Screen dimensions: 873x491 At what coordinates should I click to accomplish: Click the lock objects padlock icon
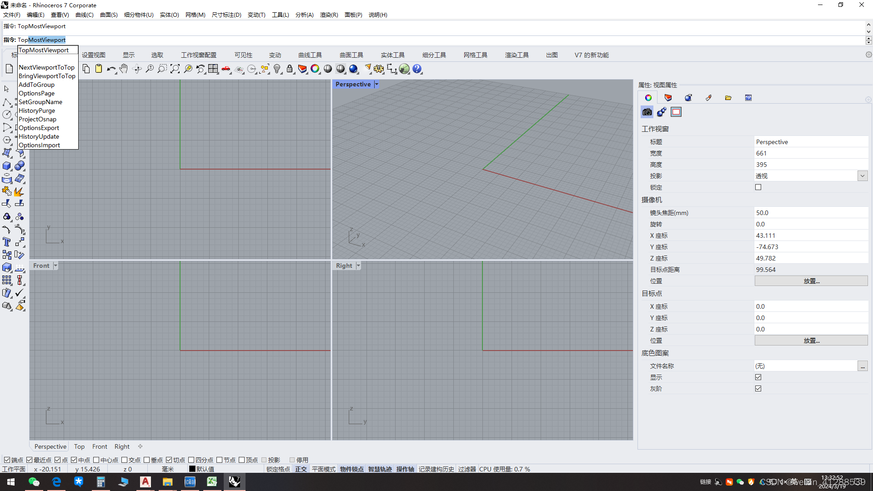click(x=290, y=69)
